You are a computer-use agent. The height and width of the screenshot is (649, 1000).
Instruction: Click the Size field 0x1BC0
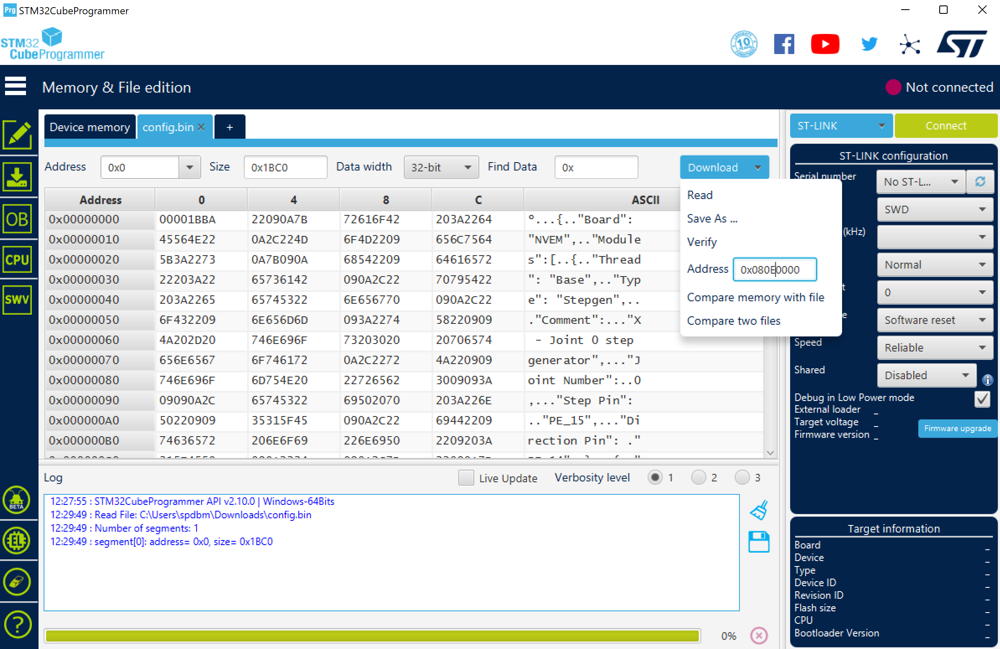point(285,167)
